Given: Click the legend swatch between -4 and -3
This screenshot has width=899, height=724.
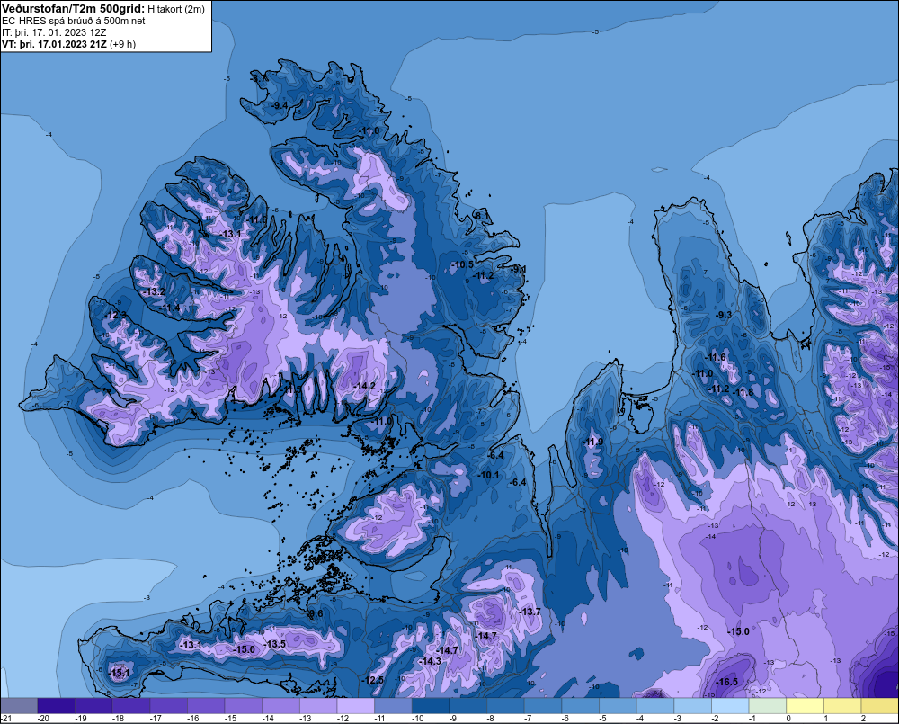Looking at the screenshot, I should (x=655, y=706).
